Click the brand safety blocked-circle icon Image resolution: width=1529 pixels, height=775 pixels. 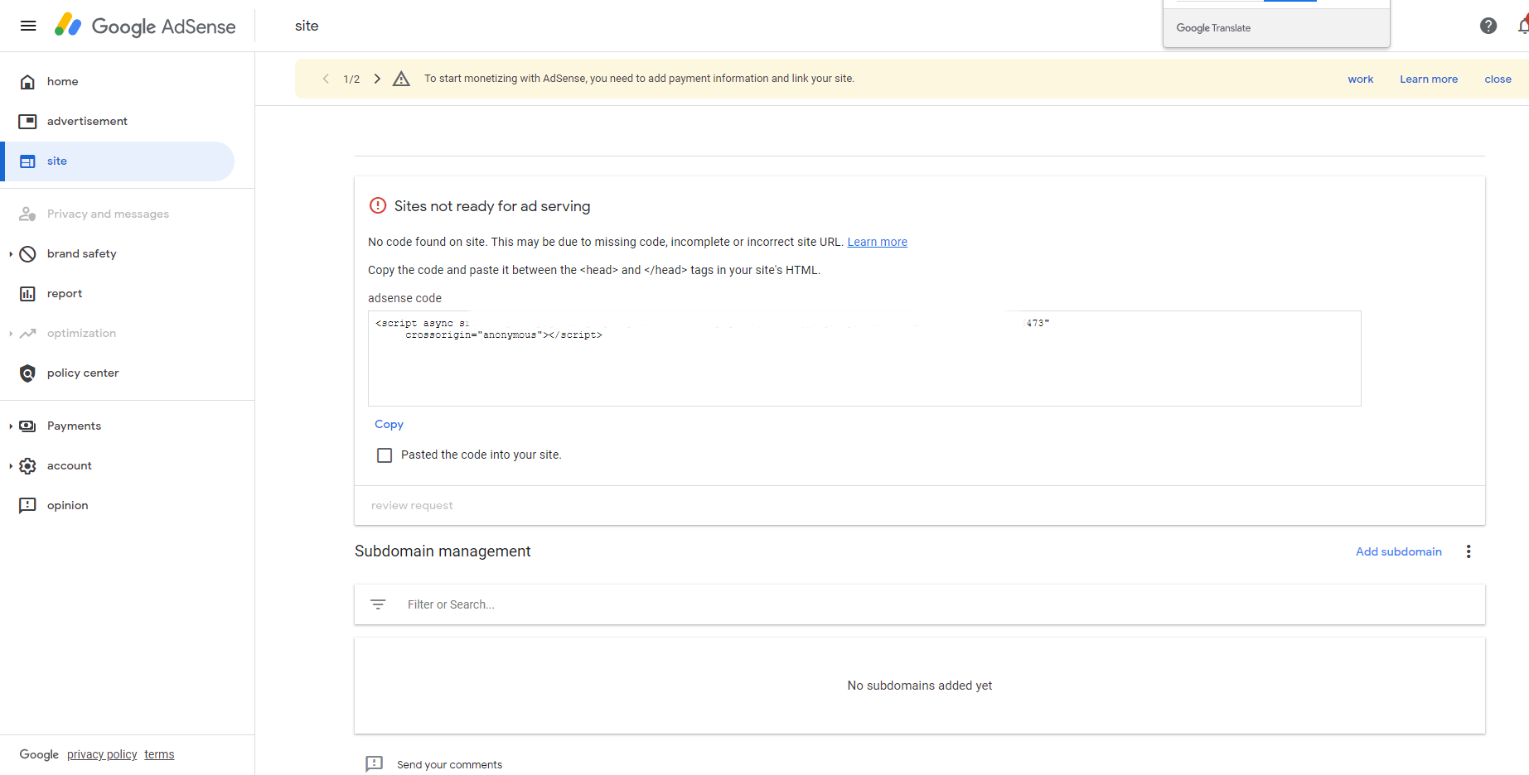coord(27,253)
